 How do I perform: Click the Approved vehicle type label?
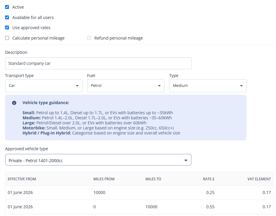click(26, 149)
